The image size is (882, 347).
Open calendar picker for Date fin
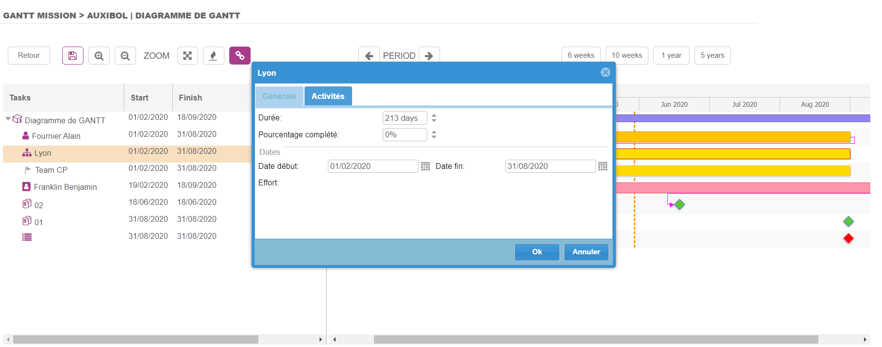[x=603, y=166]
